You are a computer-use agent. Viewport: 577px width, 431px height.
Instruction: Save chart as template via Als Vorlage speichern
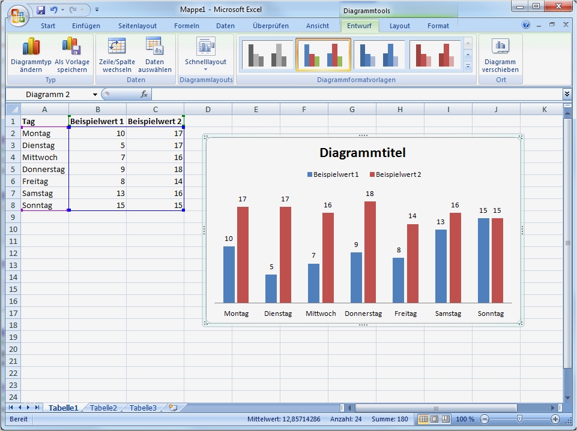(71, 54)
